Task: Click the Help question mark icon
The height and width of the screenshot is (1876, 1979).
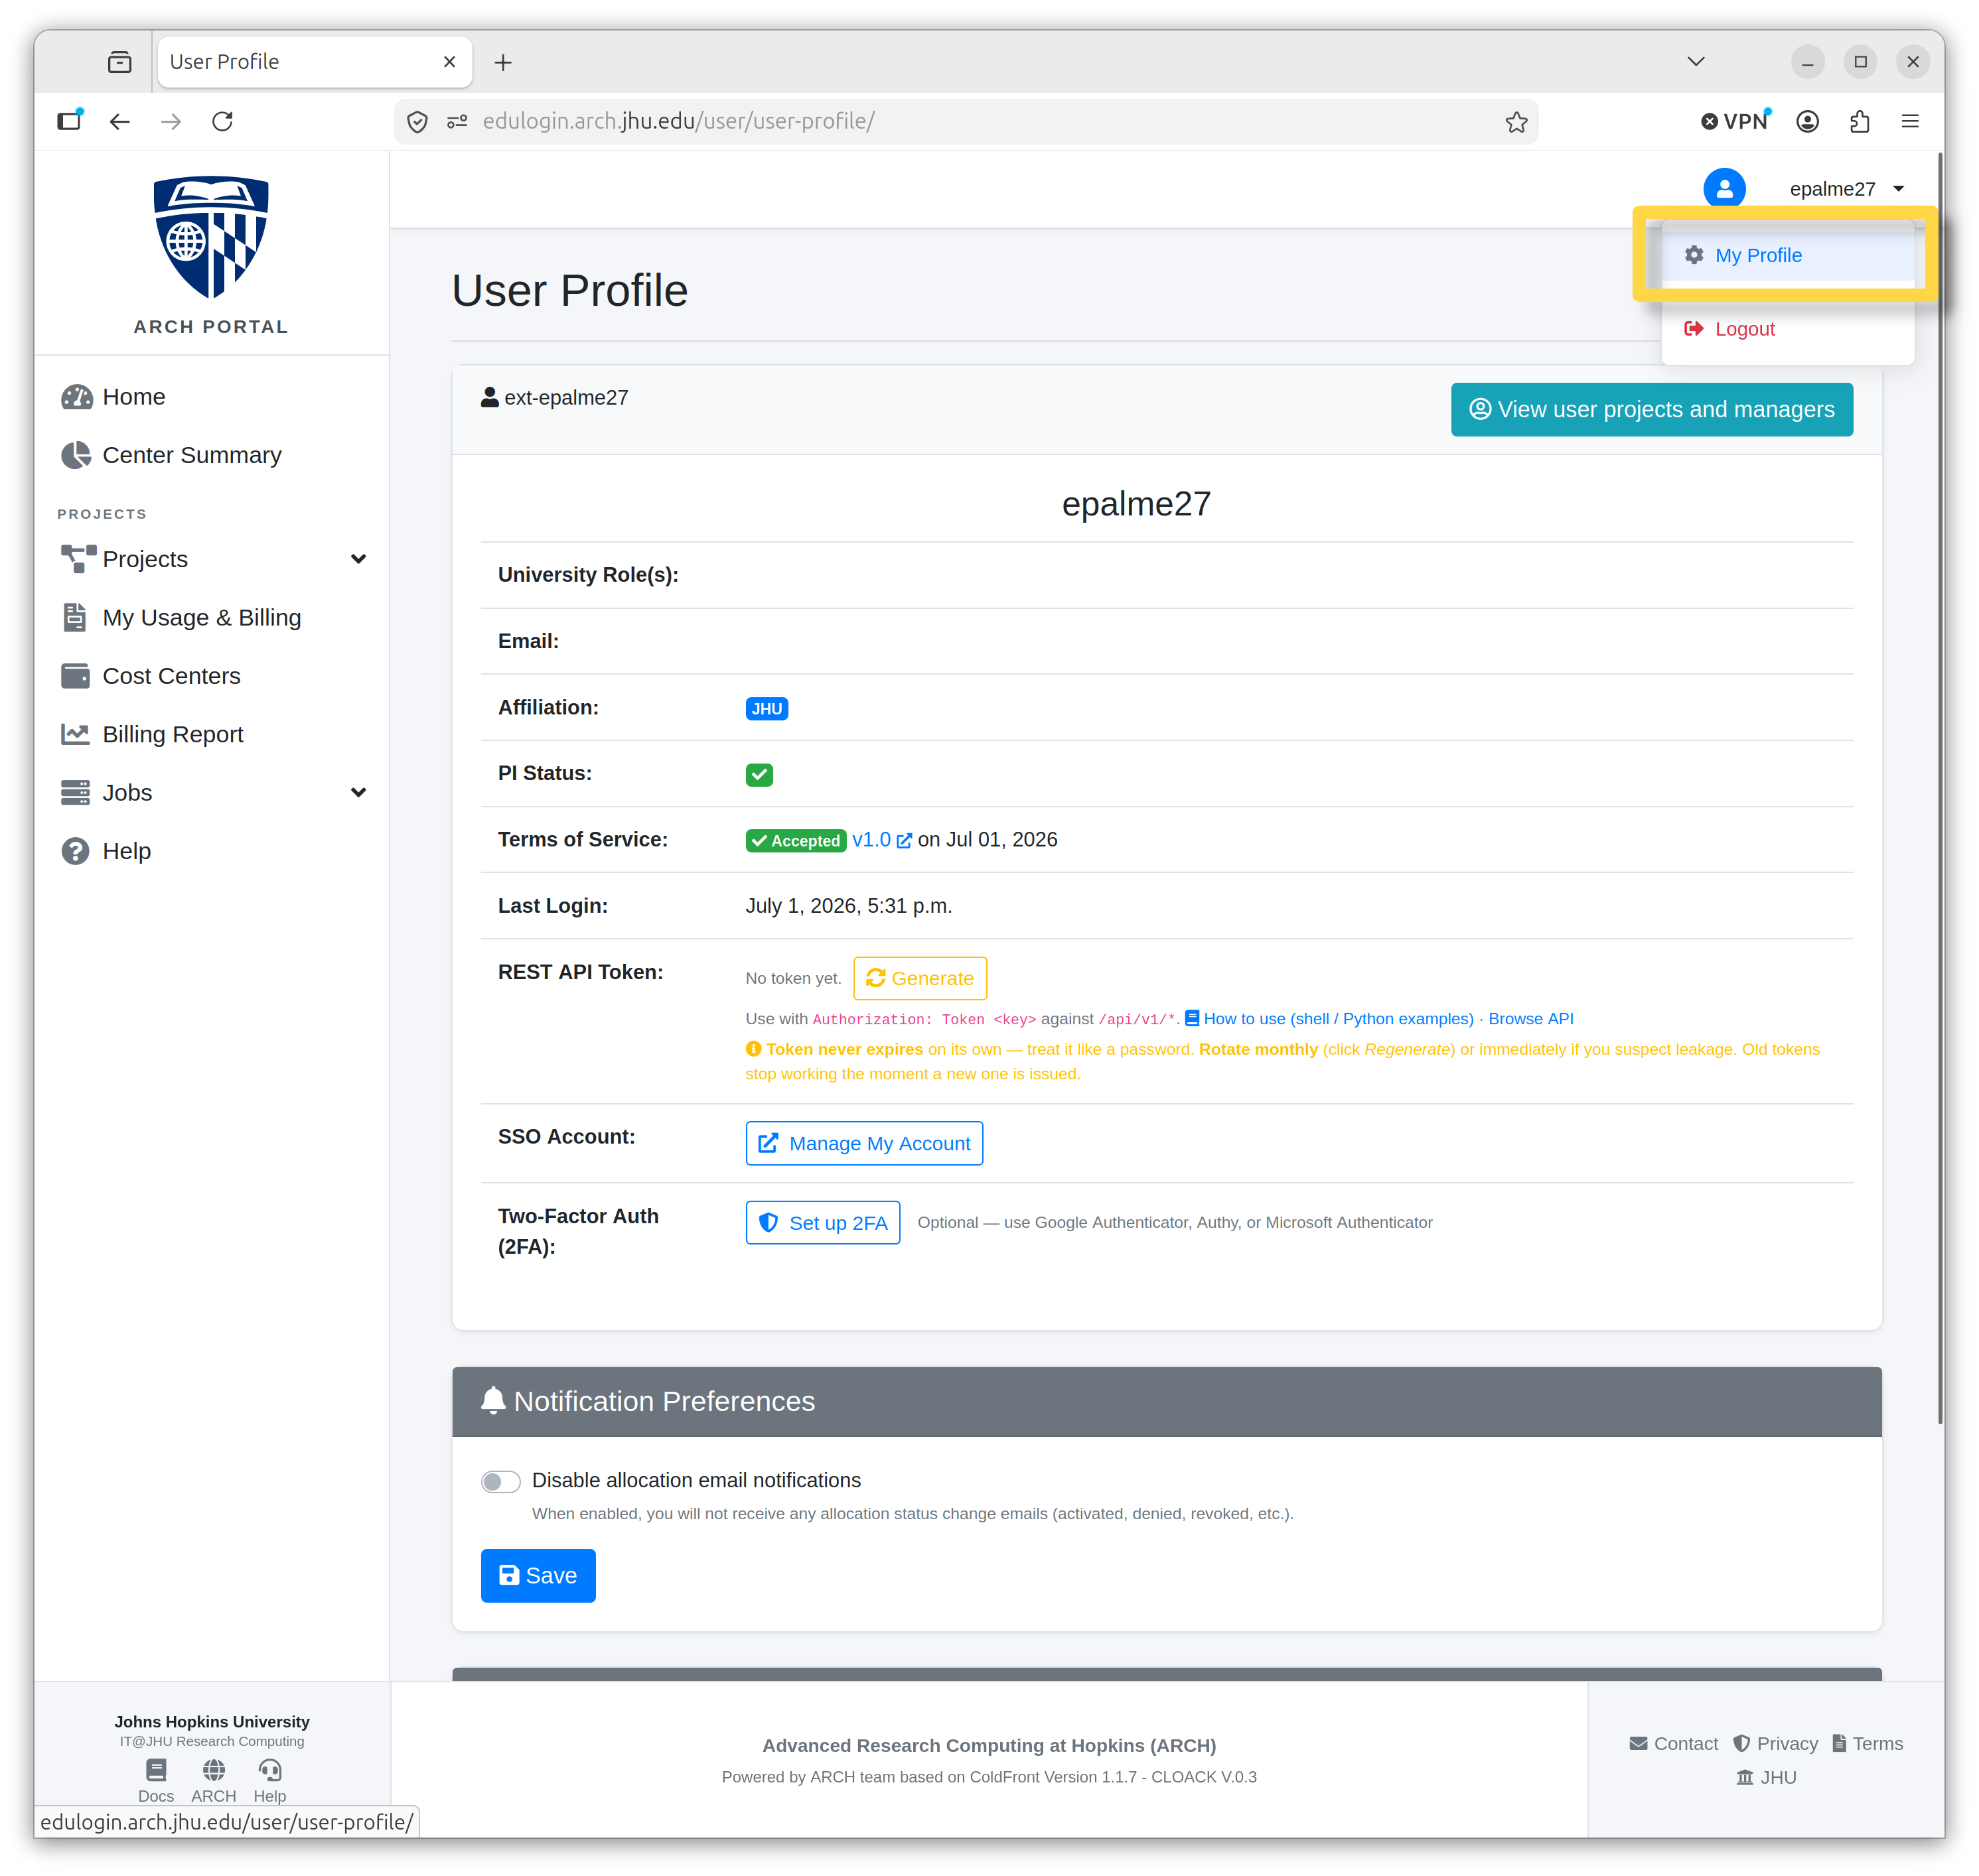Action: click(75, 851)
